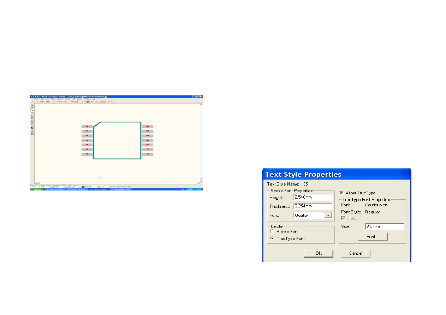Select the Place Text 'A' tool
446x315 pixels.
pyautogui.click(x=32, y=131)
